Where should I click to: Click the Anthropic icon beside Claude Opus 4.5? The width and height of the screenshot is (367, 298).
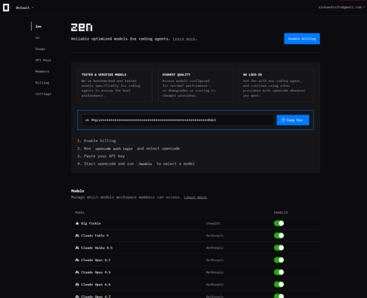[77, 272]
